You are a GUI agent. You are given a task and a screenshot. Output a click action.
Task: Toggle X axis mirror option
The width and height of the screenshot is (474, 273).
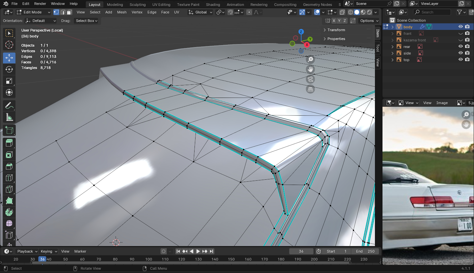point(334,21)
